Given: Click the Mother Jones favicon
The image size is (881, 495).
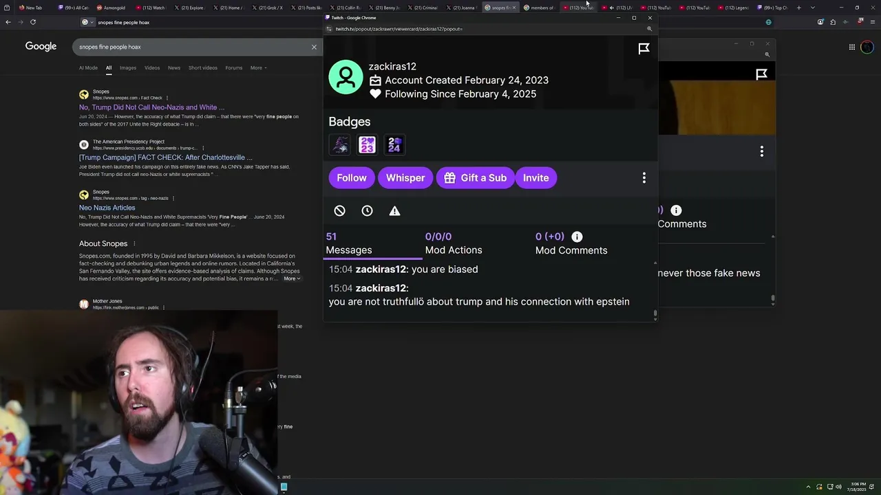Looking at the screenshot, I should pyautogui.click(x=84, y=304).
